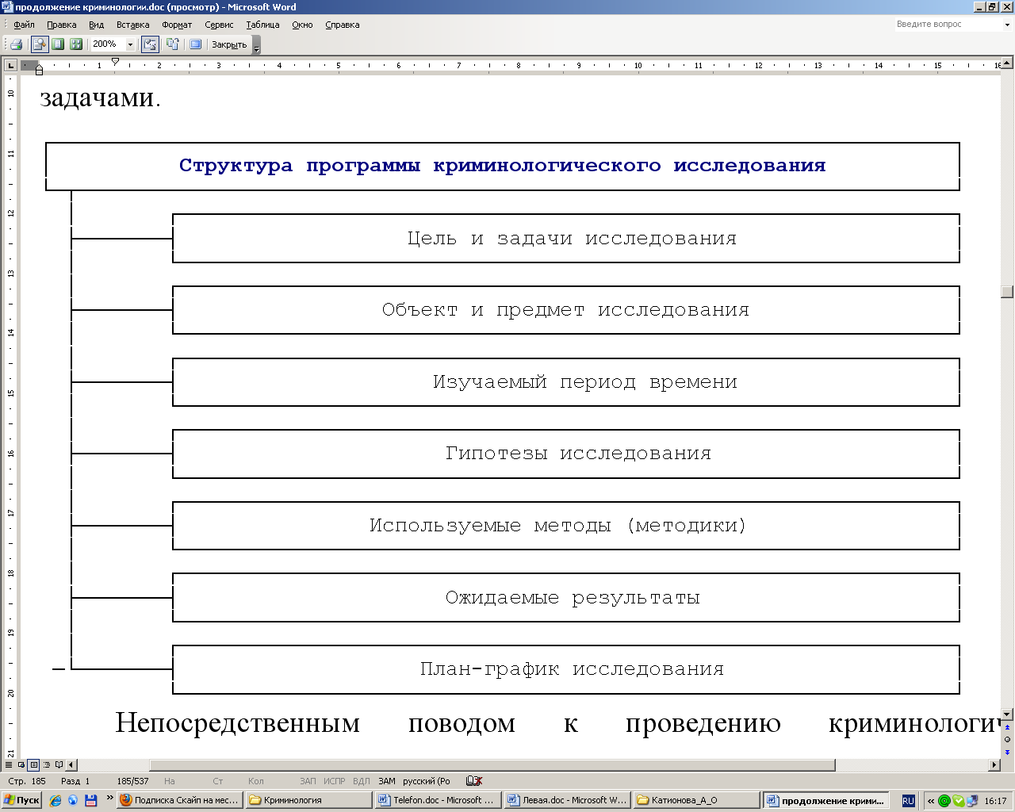
Task: Click the RU language indicator
Action: click(908, 801)
